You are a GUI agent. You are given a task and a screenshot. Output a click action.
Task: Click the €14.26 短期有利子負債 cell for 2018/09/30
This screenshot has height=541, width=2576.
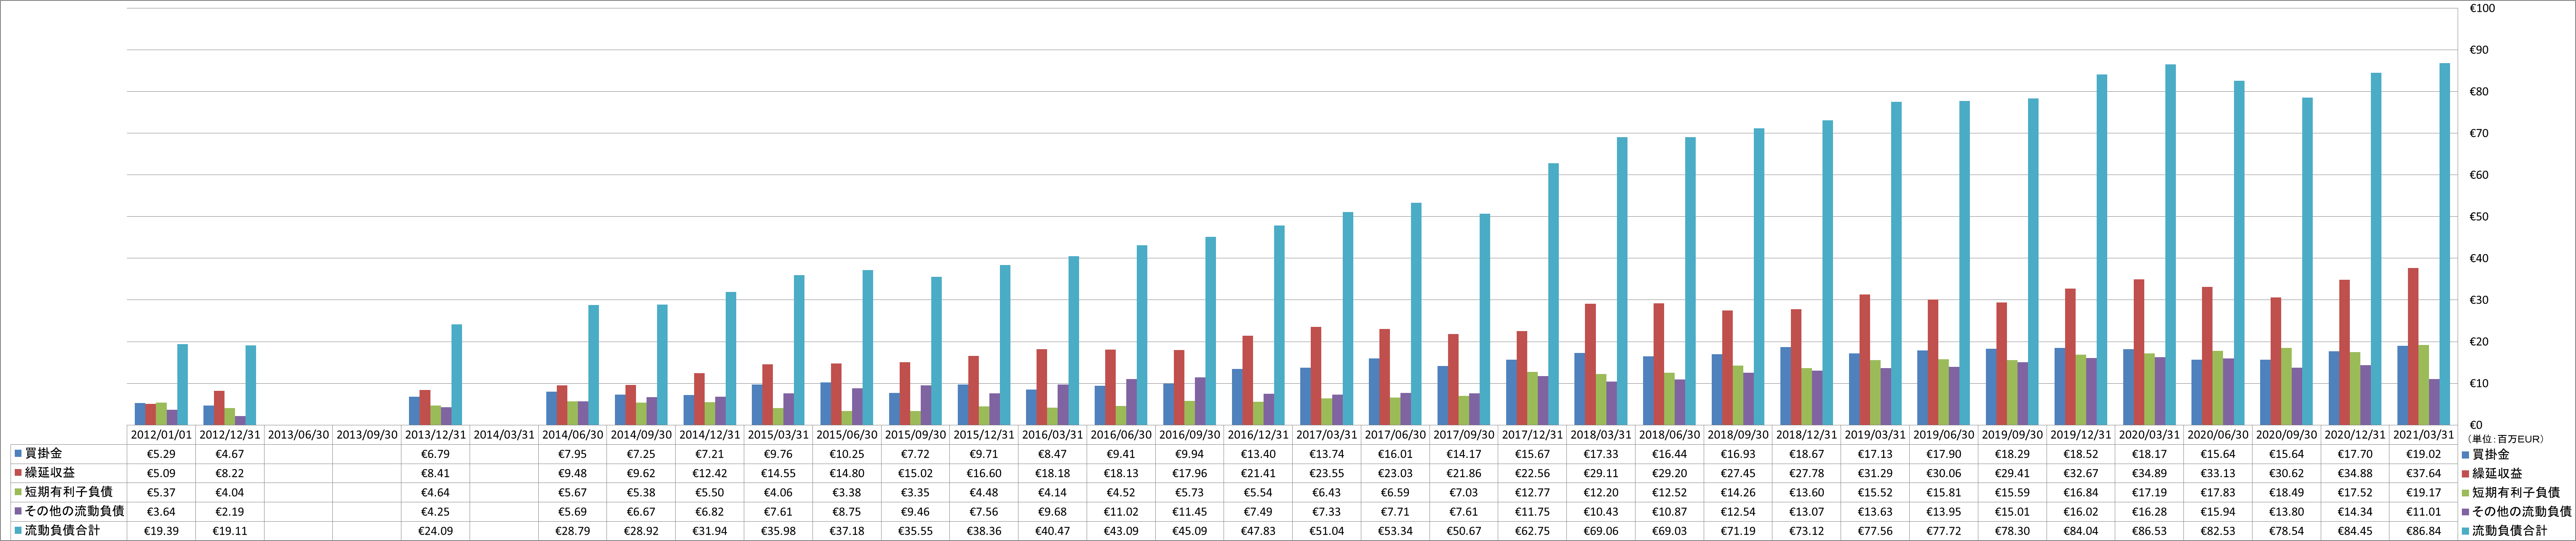coord(1738,493)
